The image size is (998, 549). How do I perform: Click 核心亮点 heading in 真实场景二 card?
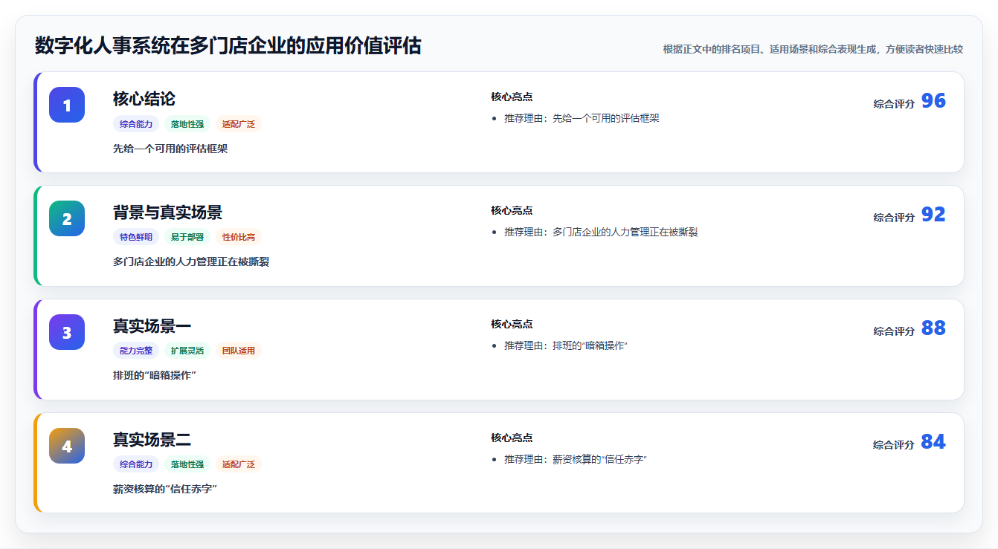tap(512, 438)
